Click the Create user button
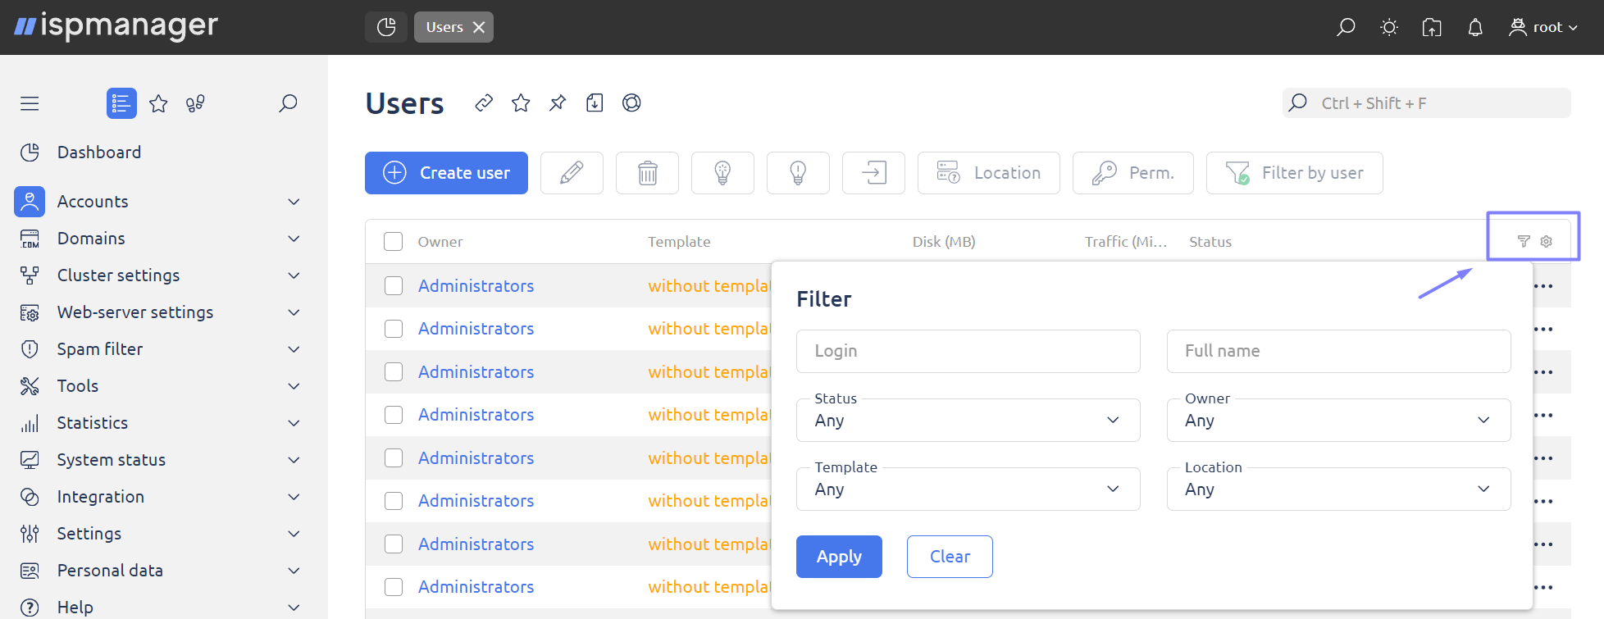The height and width of the screenshot is (619, 1604). tap(446, 173)
